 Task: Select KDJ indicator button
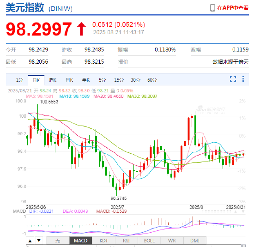coord(103,241)
